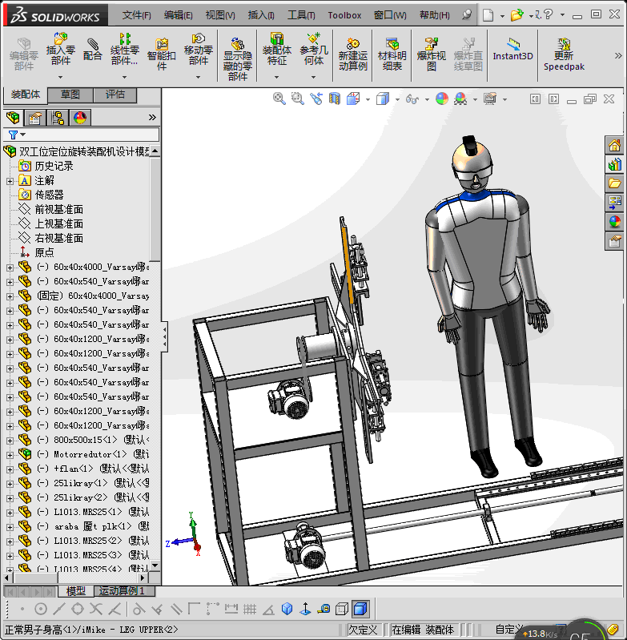627x640 pixels.
Task: Click Apply Scene icon
Action: [x=460, y=99]
